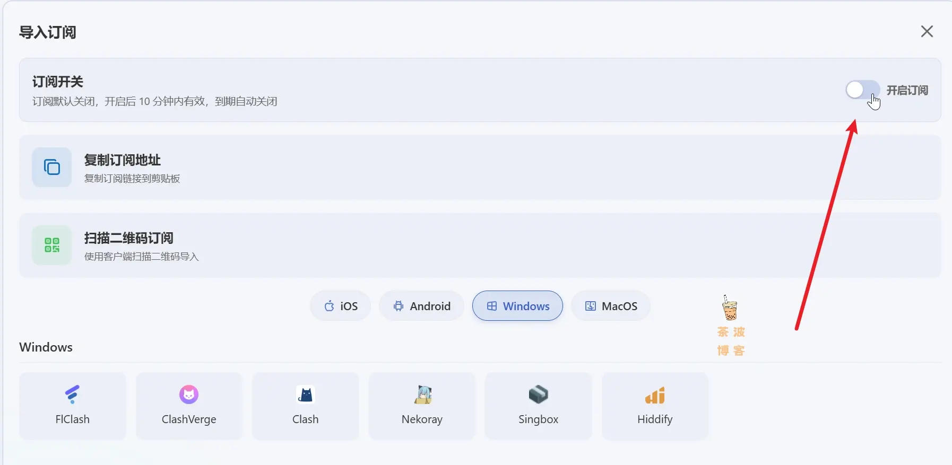Screen dimensions: 952x465
Task: Click the QR code scan icon
Action: [x=51, y=245]
